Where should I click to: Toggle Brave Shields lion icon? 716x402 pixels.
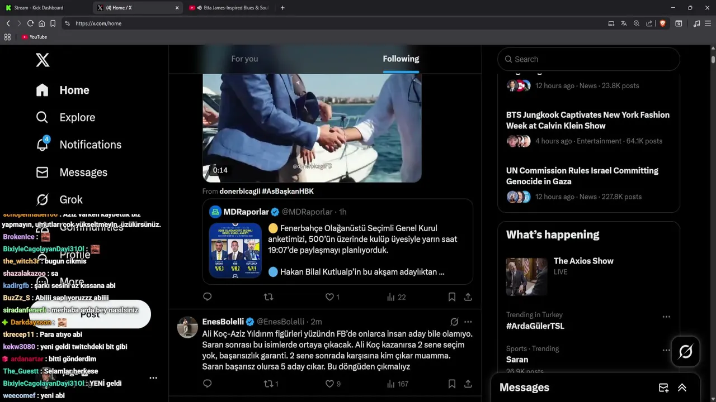662,23
